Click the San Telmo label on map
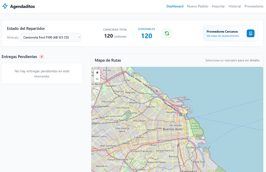 tap(182, 138)
